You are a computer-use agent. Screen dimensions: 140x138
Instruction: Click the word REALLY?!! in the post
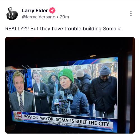coord(17,29)
